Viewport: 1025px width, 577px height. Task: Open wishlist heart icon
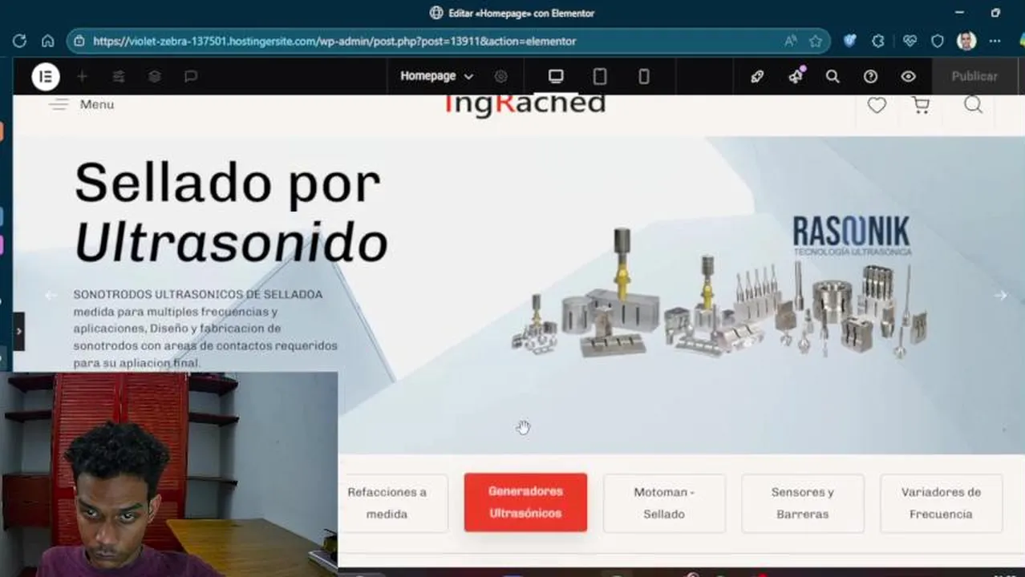(x=877, y=105)
